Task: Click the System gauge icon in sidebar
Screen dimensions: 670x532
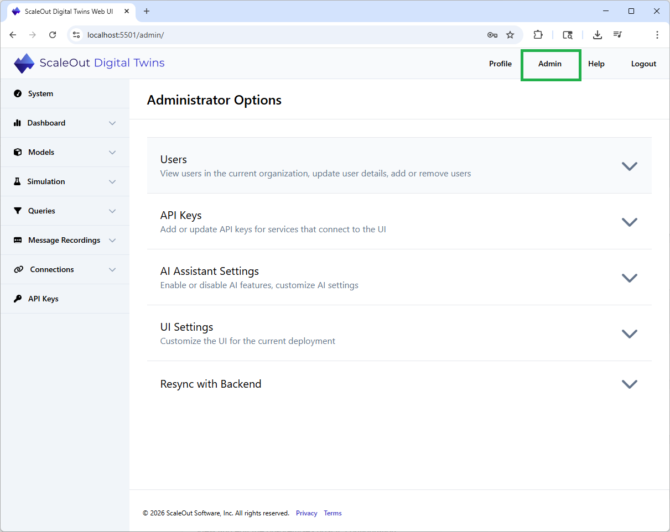Action: pos(18,93)
